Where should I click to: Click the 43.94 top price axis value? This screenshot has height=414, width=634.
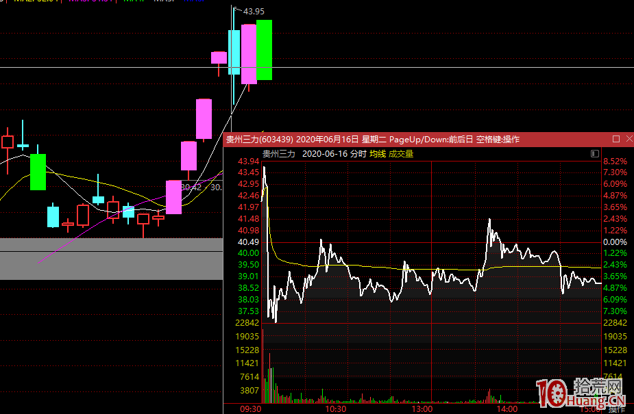[x=248, y=161]
